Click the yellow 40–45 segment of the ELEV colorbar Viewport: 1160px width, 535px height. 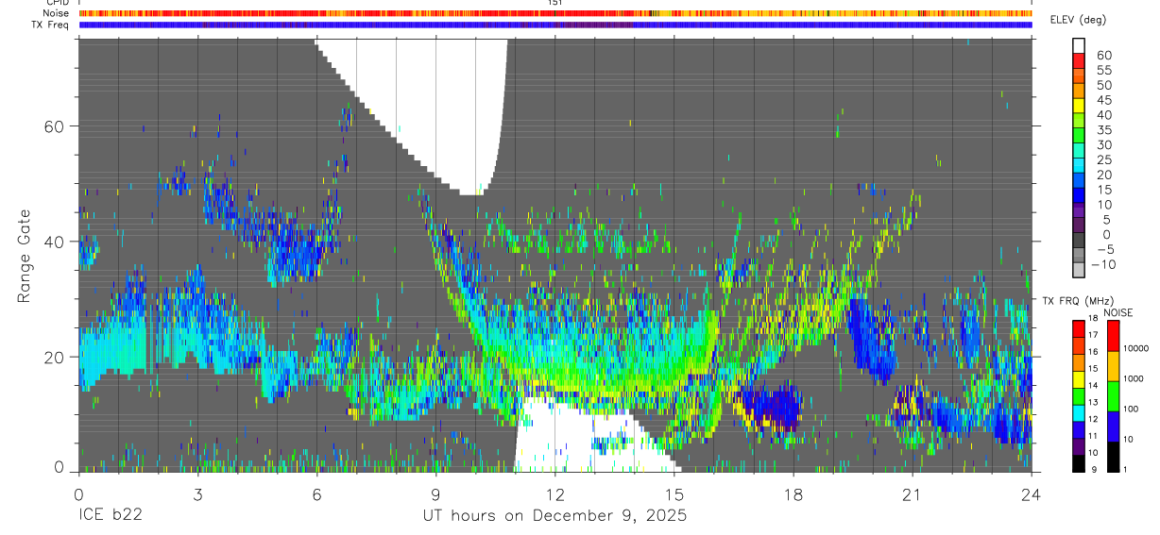1079,108
